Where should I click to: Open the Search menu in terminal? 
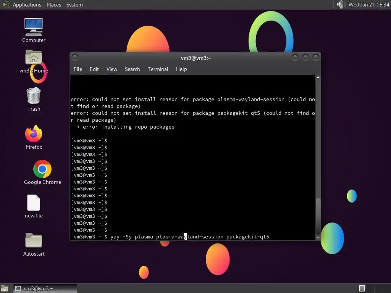[132, 69]
